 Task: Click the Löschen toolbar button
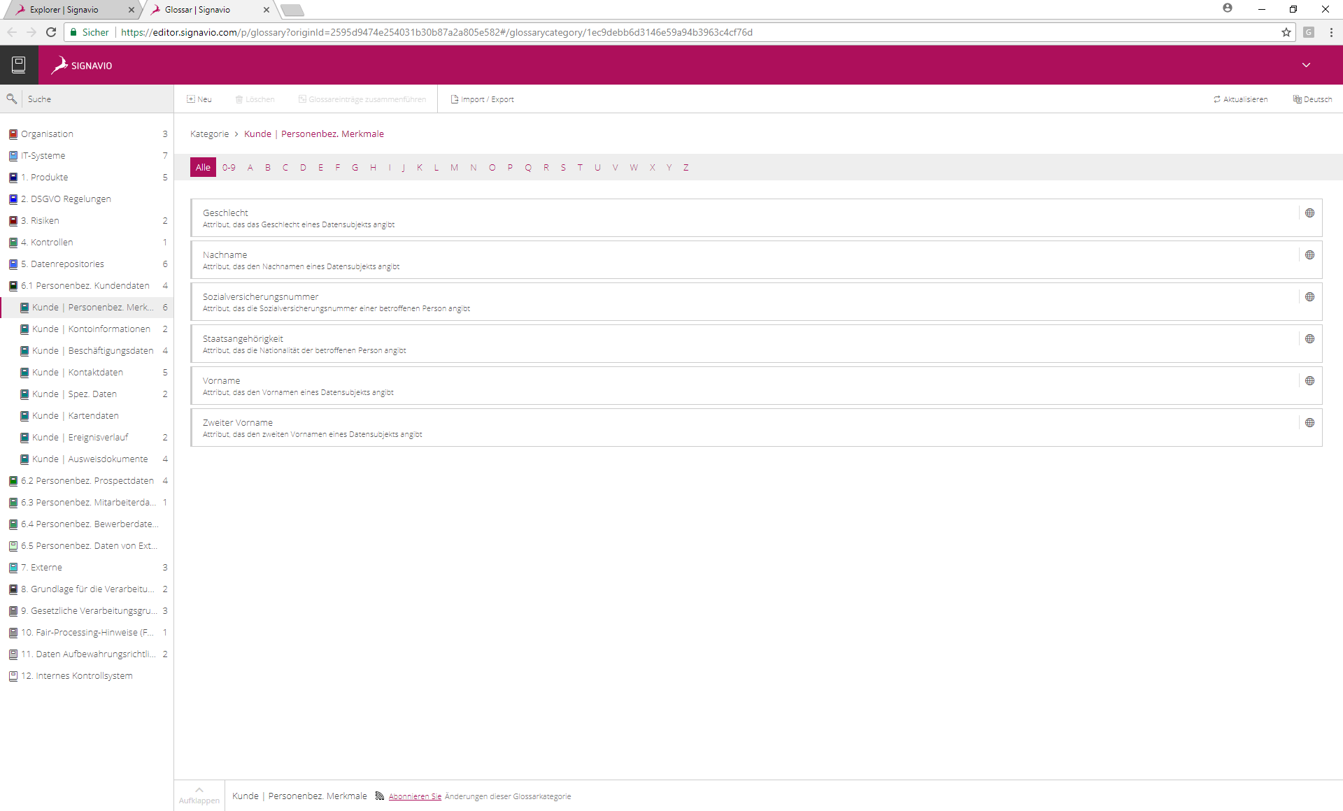pos(255,99)
